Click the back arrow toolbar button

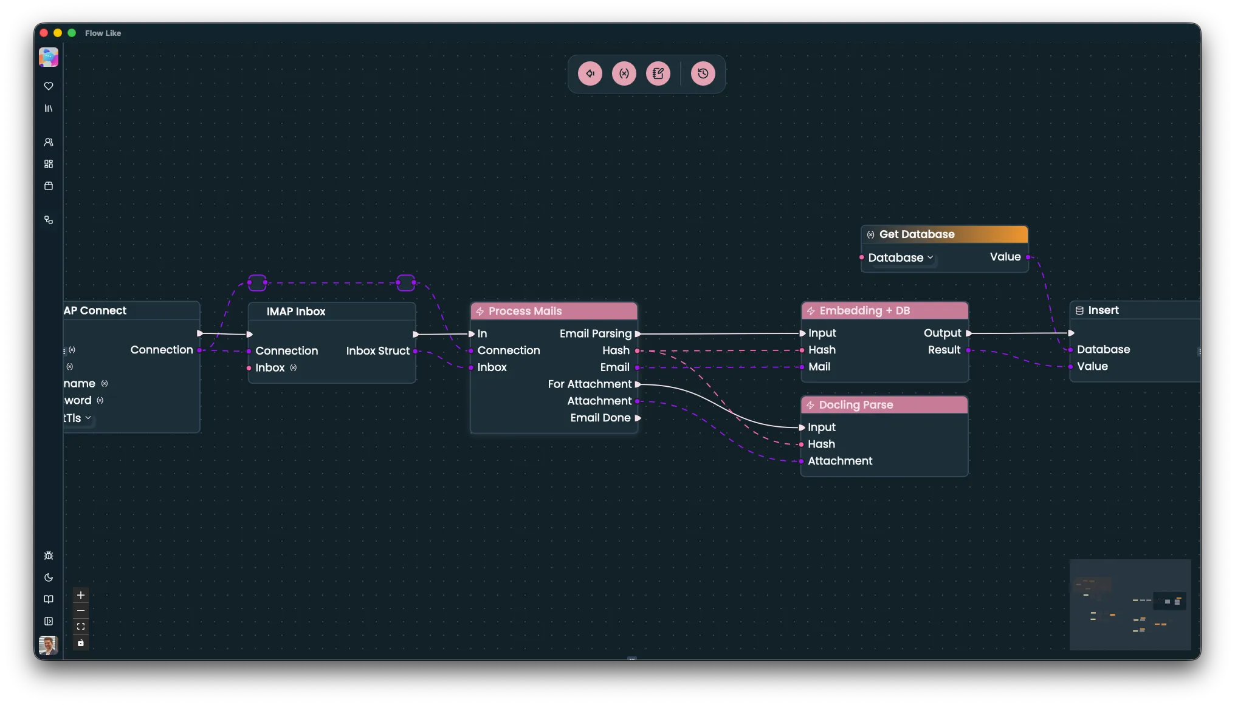click(590, 73)
